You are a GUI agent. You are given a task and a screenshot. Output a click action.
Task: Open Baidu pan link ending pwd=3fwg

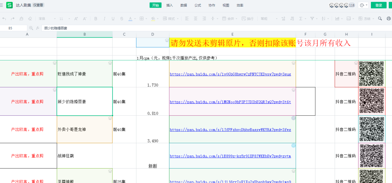coord(230,130)
